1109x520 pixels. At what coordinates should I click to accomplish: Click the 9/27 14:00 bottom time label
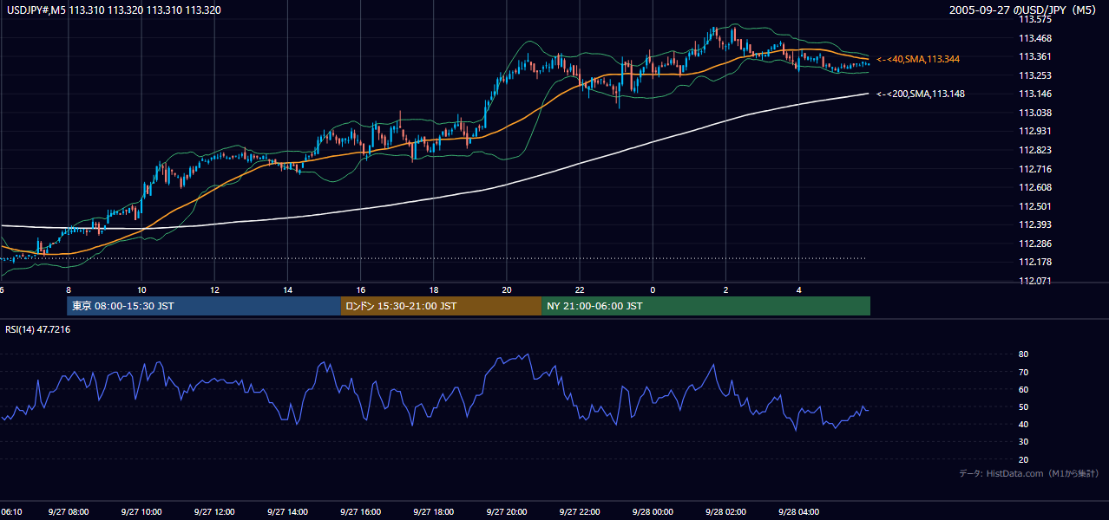(287, 511)
